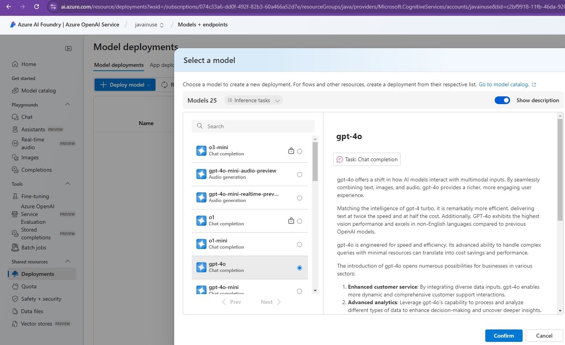Click the Stored completions icon
The width and height of the screenshot is (565, 345).
[15, 233]
